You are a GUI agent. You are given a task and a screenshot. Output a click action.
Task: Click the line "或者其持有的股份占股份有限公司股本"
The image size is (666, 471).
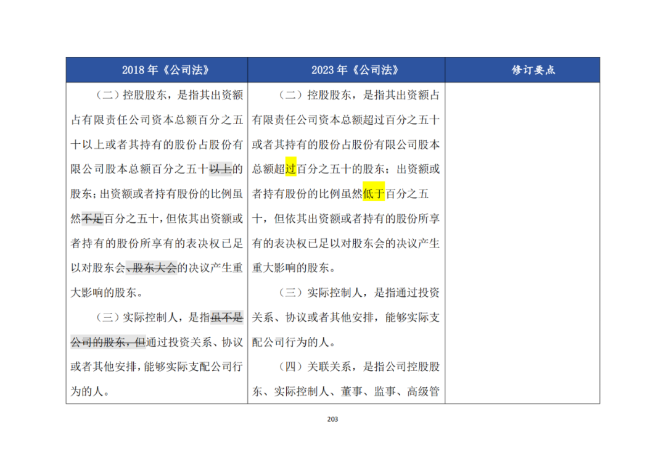(346, 144)
